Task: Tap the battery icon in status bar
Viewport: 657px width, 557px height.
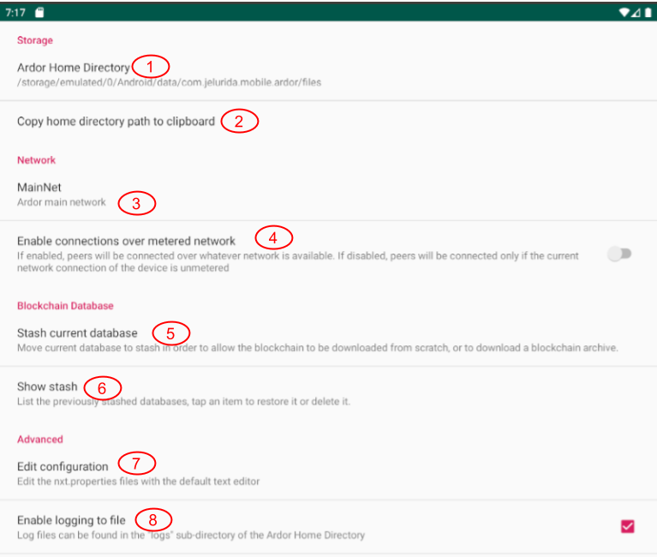Action: [x=646, y=13]
